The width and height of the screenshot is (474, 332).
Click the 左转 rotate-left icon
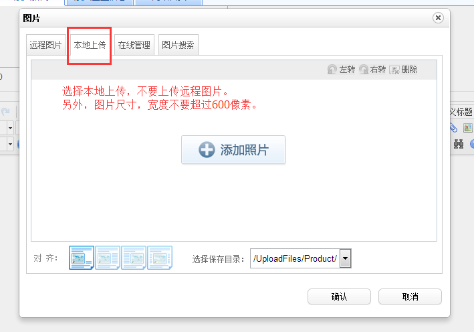(x=332, y=70)
